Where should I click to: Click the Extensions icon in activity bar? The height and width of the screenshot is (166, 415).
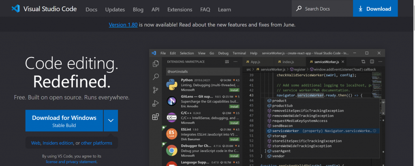(156, 117)
